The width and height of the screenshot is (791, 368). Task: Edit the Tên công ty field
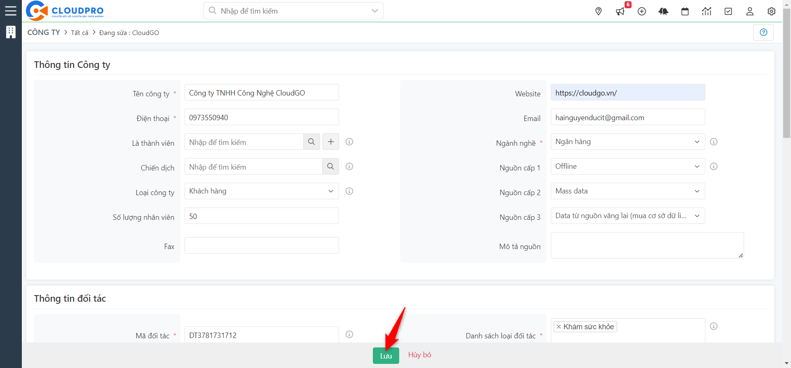pos(262,92)
